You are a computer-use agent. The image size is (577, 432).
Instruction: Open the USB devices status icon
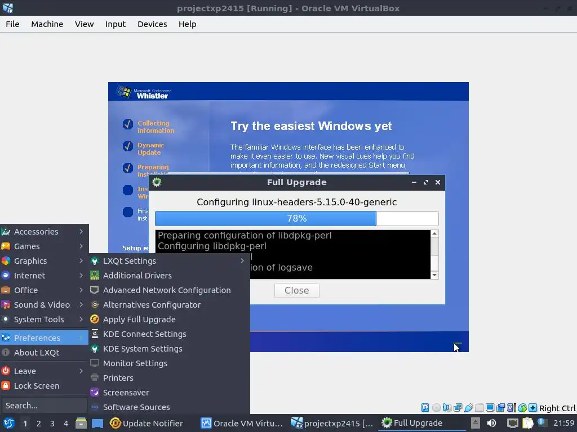pyautogui.click(x=468, y=407)
